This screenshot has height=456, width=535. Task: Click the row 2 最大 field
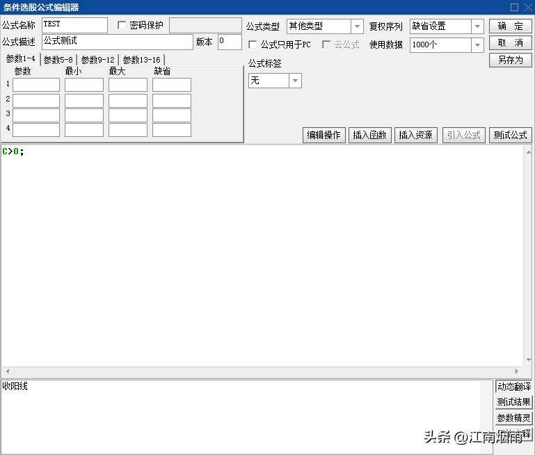128,101
